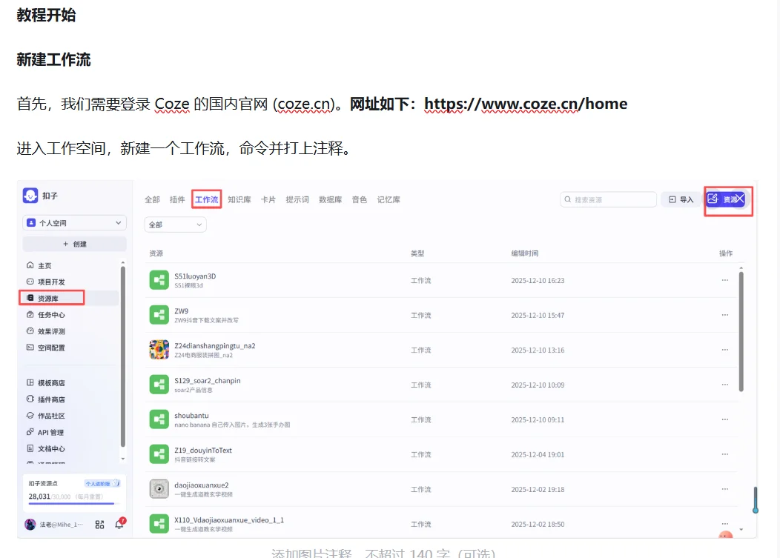The height and width of the screenshot is (558, 780).
Task: Open 任务中心 in the sidebar
Action: click(46, 315)
